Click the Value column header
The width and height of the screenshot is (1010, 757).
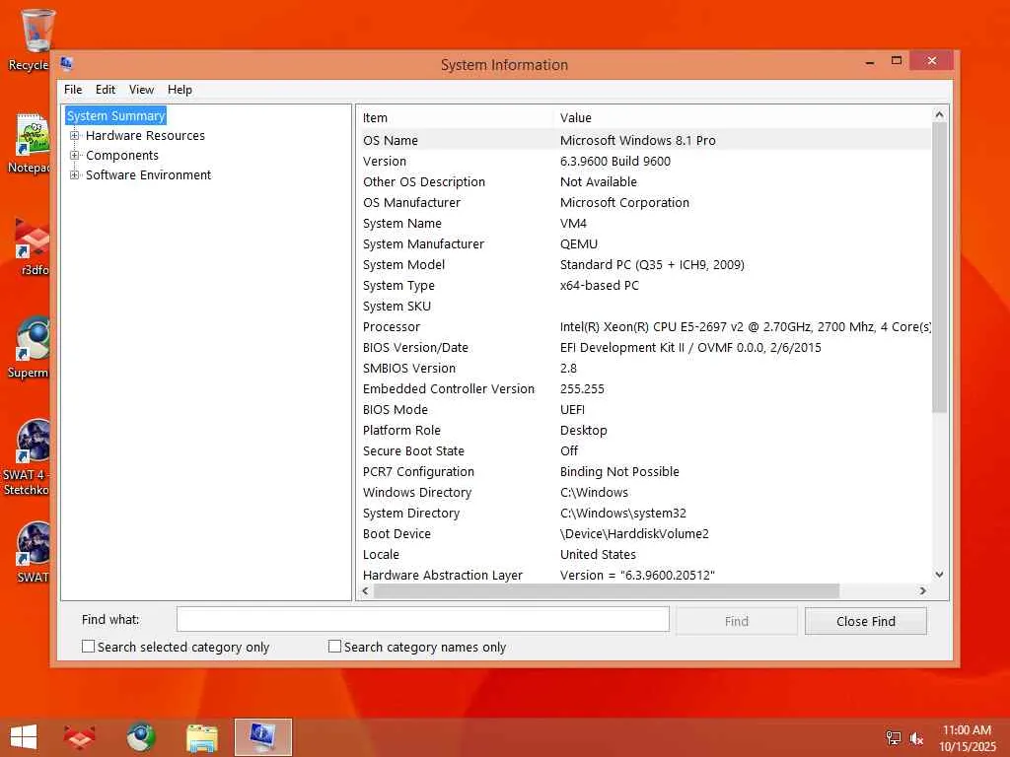(x=742, y=118)
